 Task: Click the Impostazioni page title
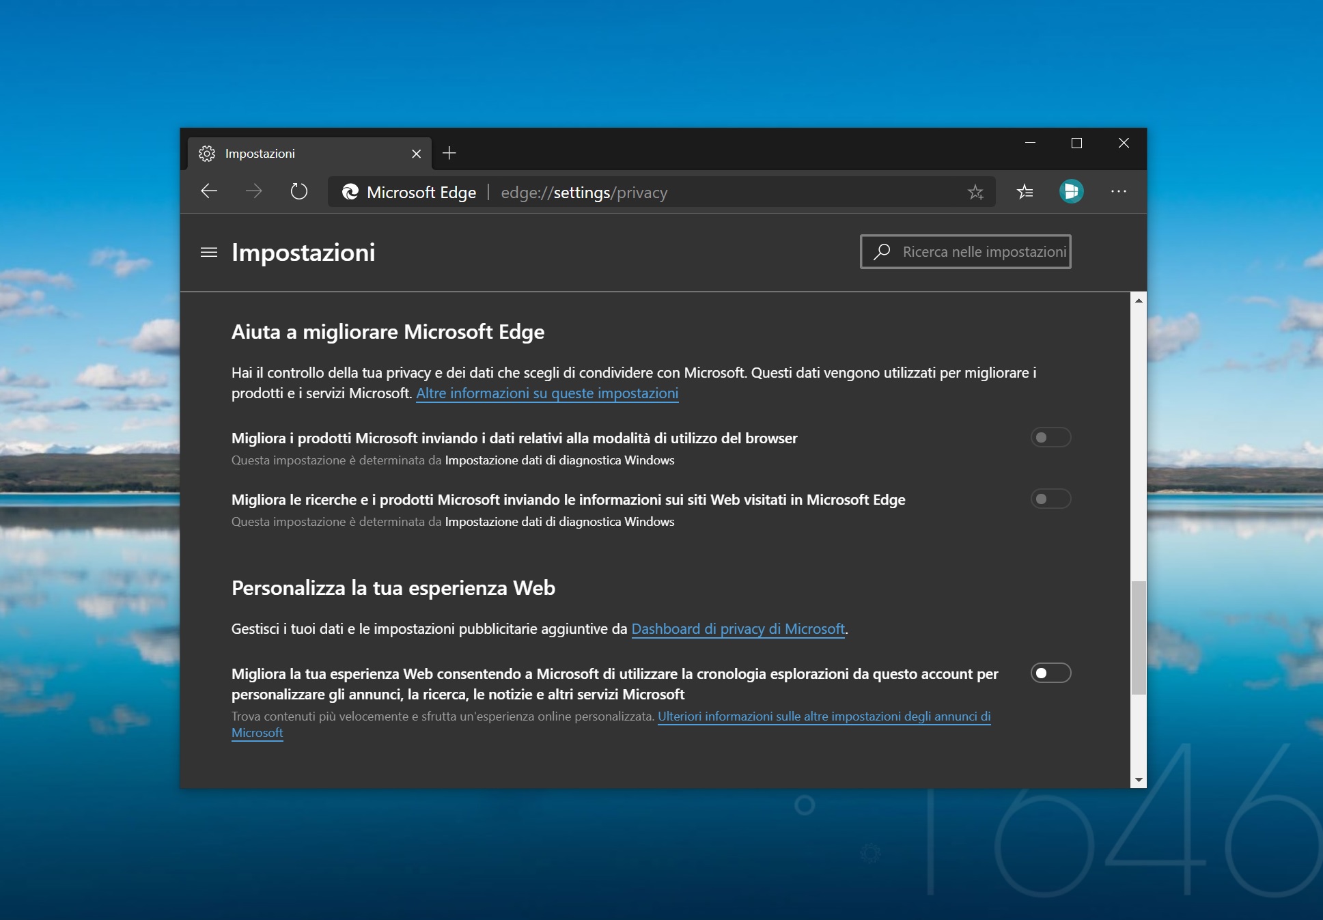303,253
